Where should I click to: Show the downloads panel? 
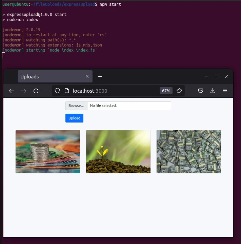[x=213, y=91]
